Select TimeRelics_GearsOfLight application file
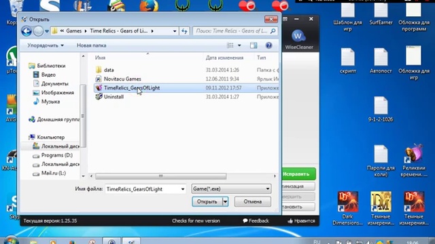 [186, 87]
